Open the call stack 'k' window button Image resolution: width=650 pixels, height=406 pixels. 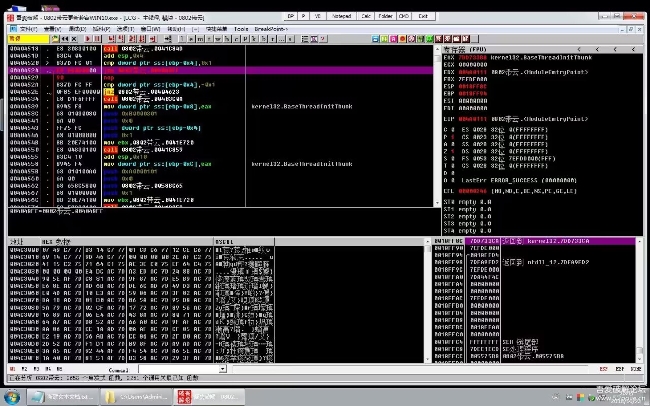tap(254, 39)
